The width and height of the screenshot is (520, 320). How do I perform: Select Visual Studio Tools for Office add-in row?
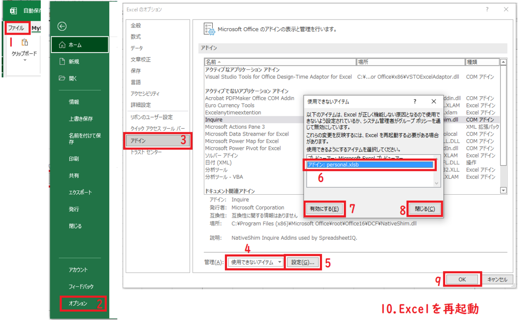(x=351, y=77)
